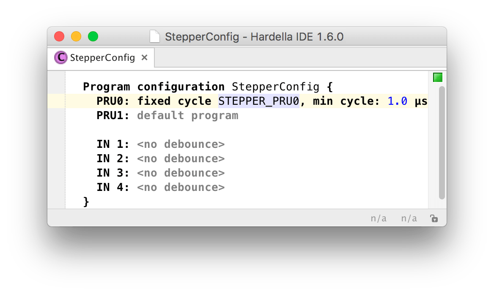Viewport: 494px width, 294px height.
Task: Click the 1.0 min cycle value
Action: click(x=397, y=101)
